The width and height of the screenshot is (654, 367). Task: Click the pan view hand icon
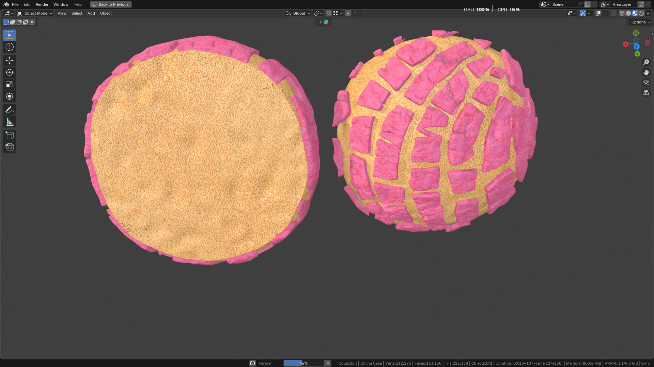[646, 72]
